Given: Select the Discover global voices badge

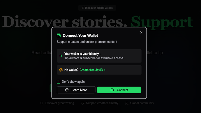Looking at the screenshot, I should point(97,8).
